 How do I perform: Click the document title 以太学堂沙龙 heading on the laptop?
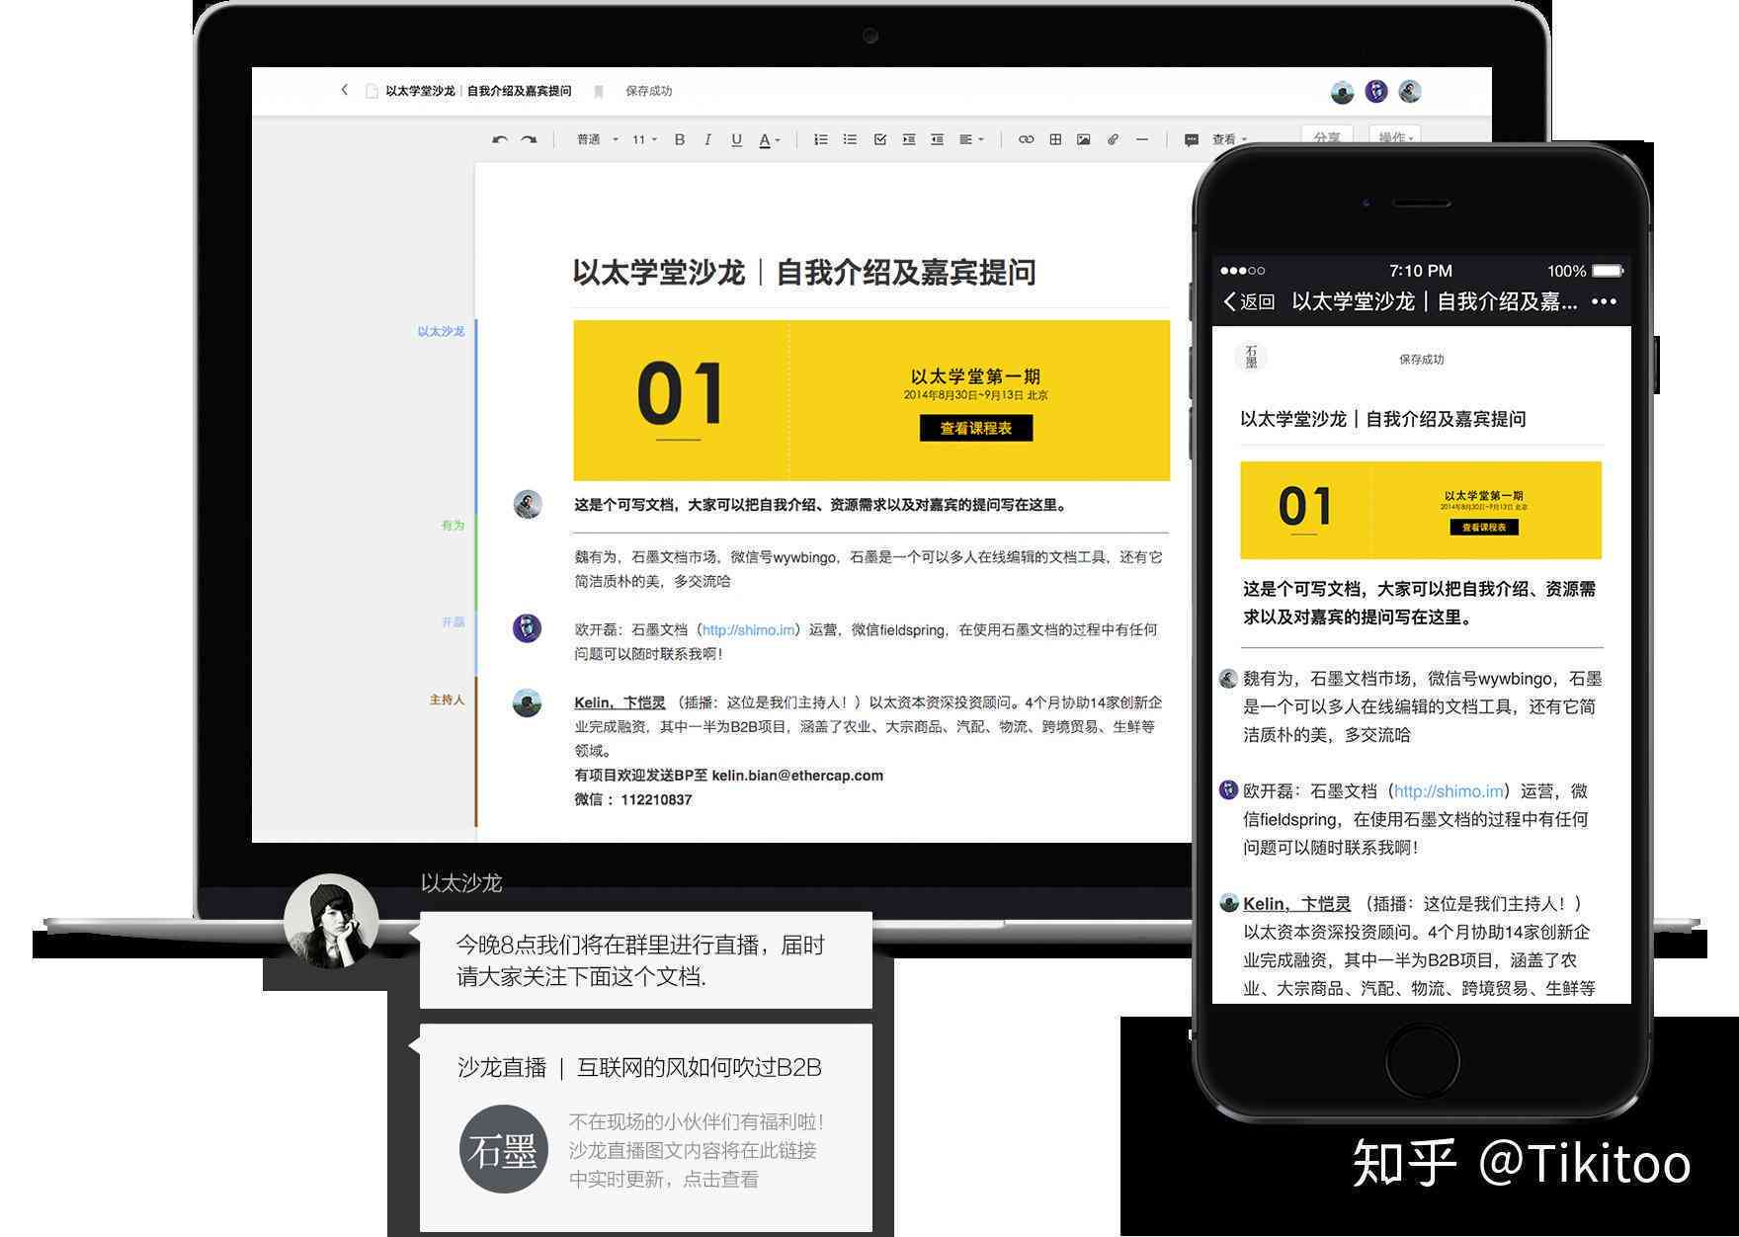(804, 273)
